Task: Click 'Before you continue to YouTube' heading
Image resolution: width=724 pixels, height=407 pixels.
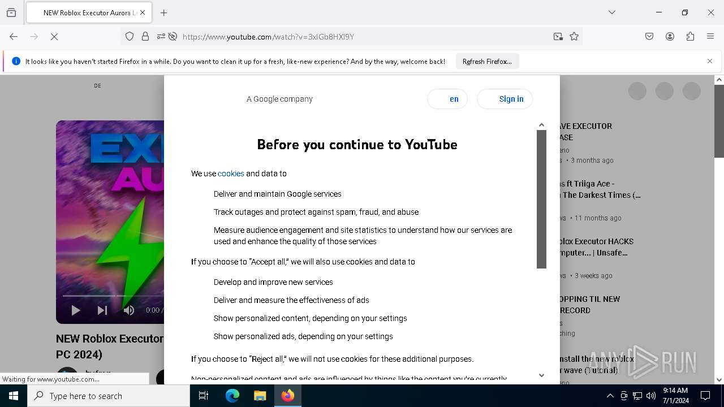Action: click(357, 145)
